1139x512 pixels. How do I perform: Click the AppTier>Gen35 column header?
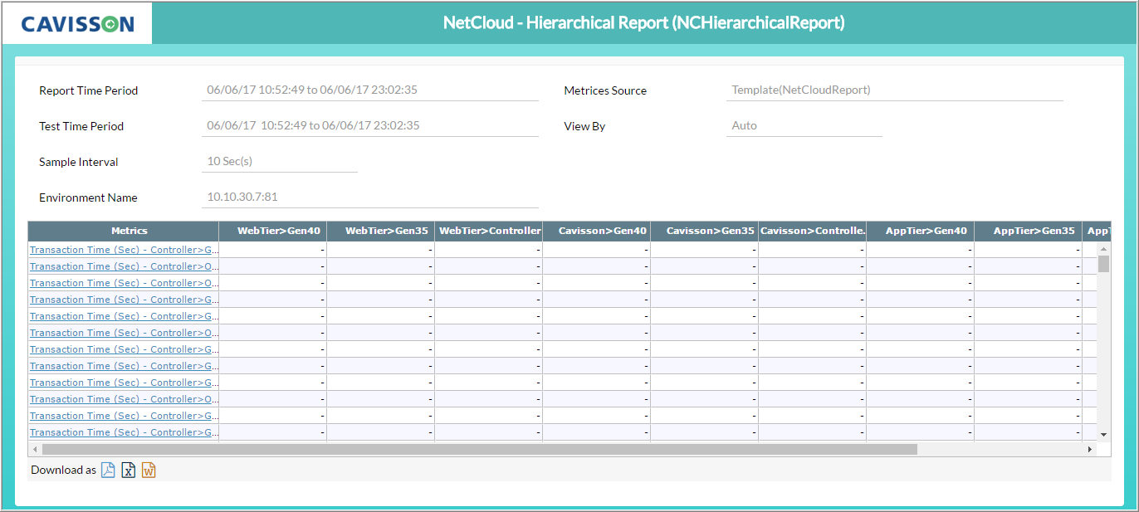pyautogui.click(x=1029, y=231)
